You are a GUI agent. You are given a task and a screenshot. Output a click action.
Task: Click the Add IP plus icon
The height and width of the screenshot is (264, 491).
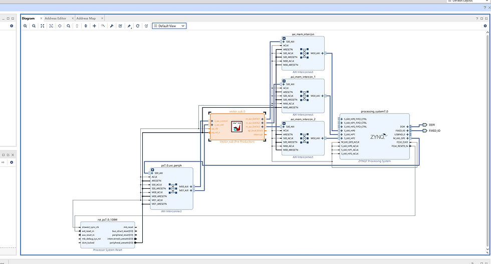click(x=94, y=26)
